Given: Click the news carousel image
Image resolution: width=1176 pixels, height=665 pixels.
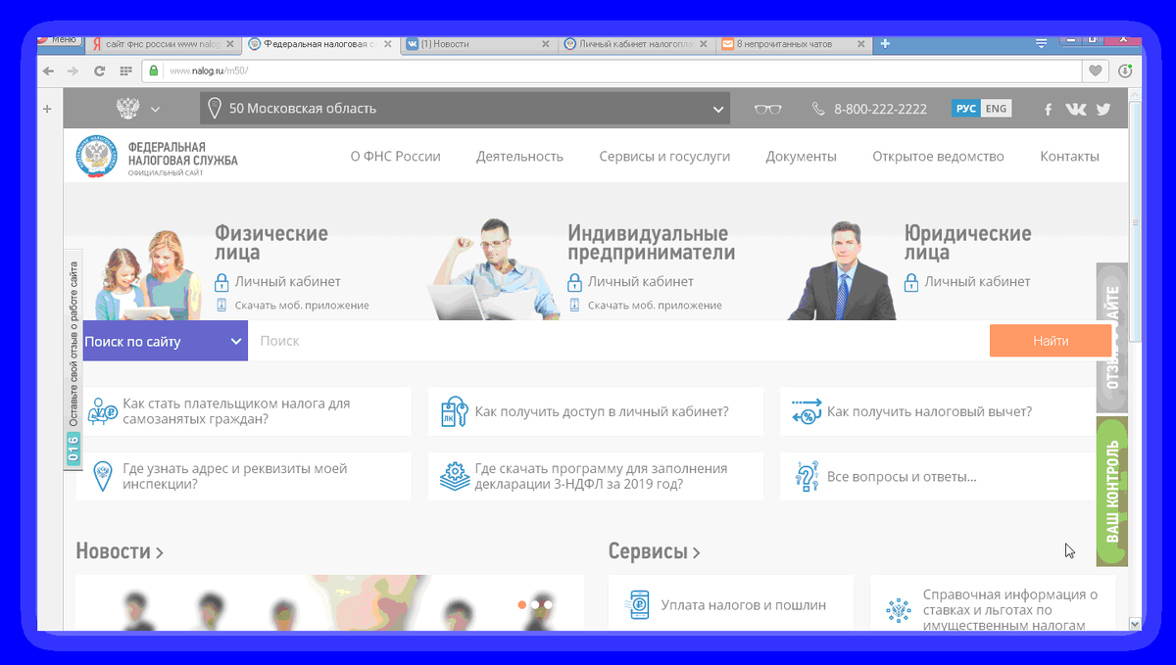Looking at the screenshot, I should click(x=329, y=601).
